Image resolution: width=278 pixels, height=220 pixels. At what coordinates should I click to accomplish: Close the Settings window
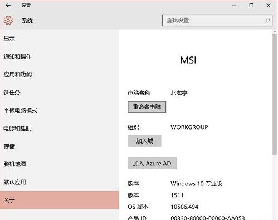269,6
